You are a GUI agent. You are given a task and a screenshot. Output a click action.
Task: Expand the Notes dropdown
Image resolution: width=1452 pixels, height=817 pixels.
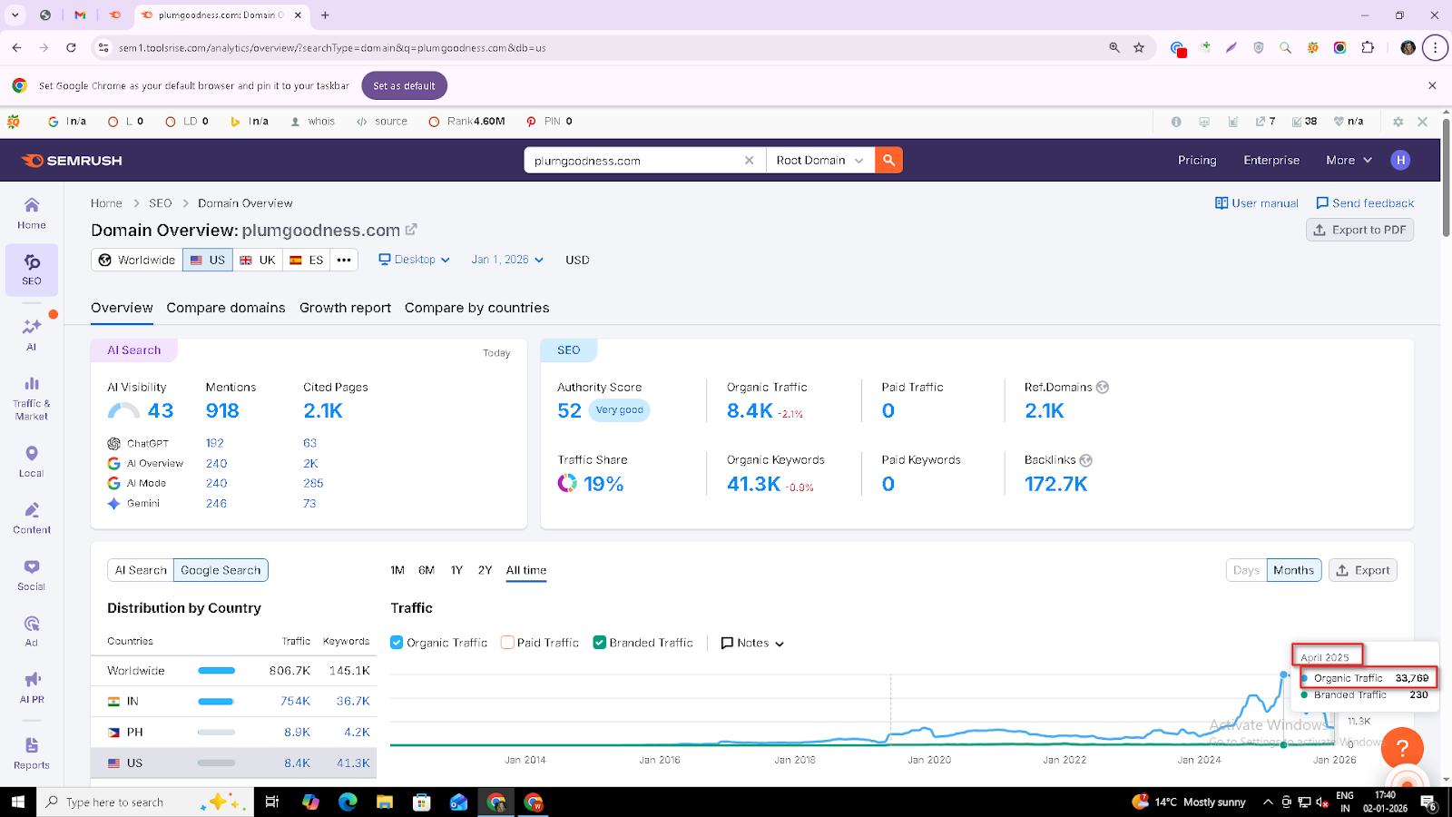(752, 643)
